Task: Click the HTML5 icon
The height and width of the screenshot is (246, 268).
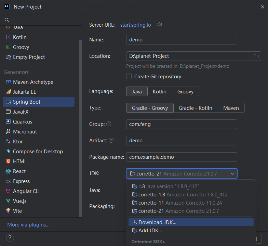Action: click(x=8, y=161)
